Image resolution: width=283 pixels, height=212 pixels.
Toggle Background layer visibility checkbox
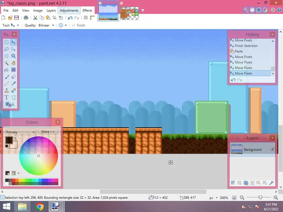(x=272, y=149)
